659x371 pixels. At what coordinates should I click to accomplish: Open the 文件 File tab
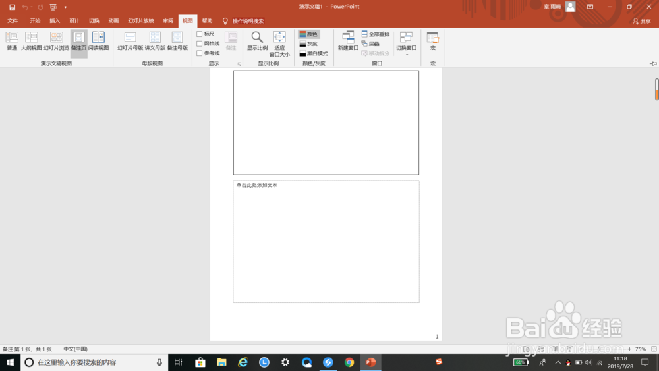coord(13,21)
